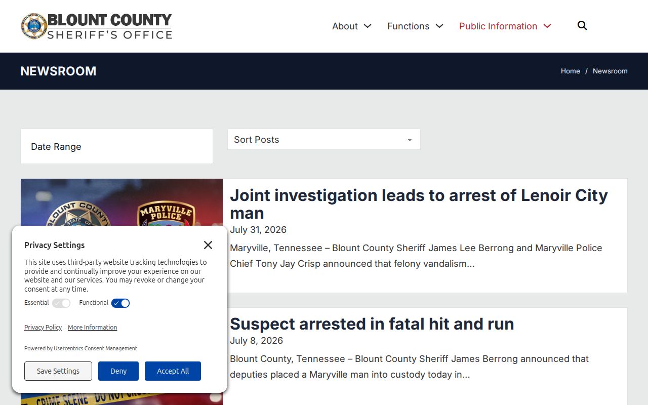Go to Home breadcrumb link
This screenshot has width=648, height=405.
[570, 71]
